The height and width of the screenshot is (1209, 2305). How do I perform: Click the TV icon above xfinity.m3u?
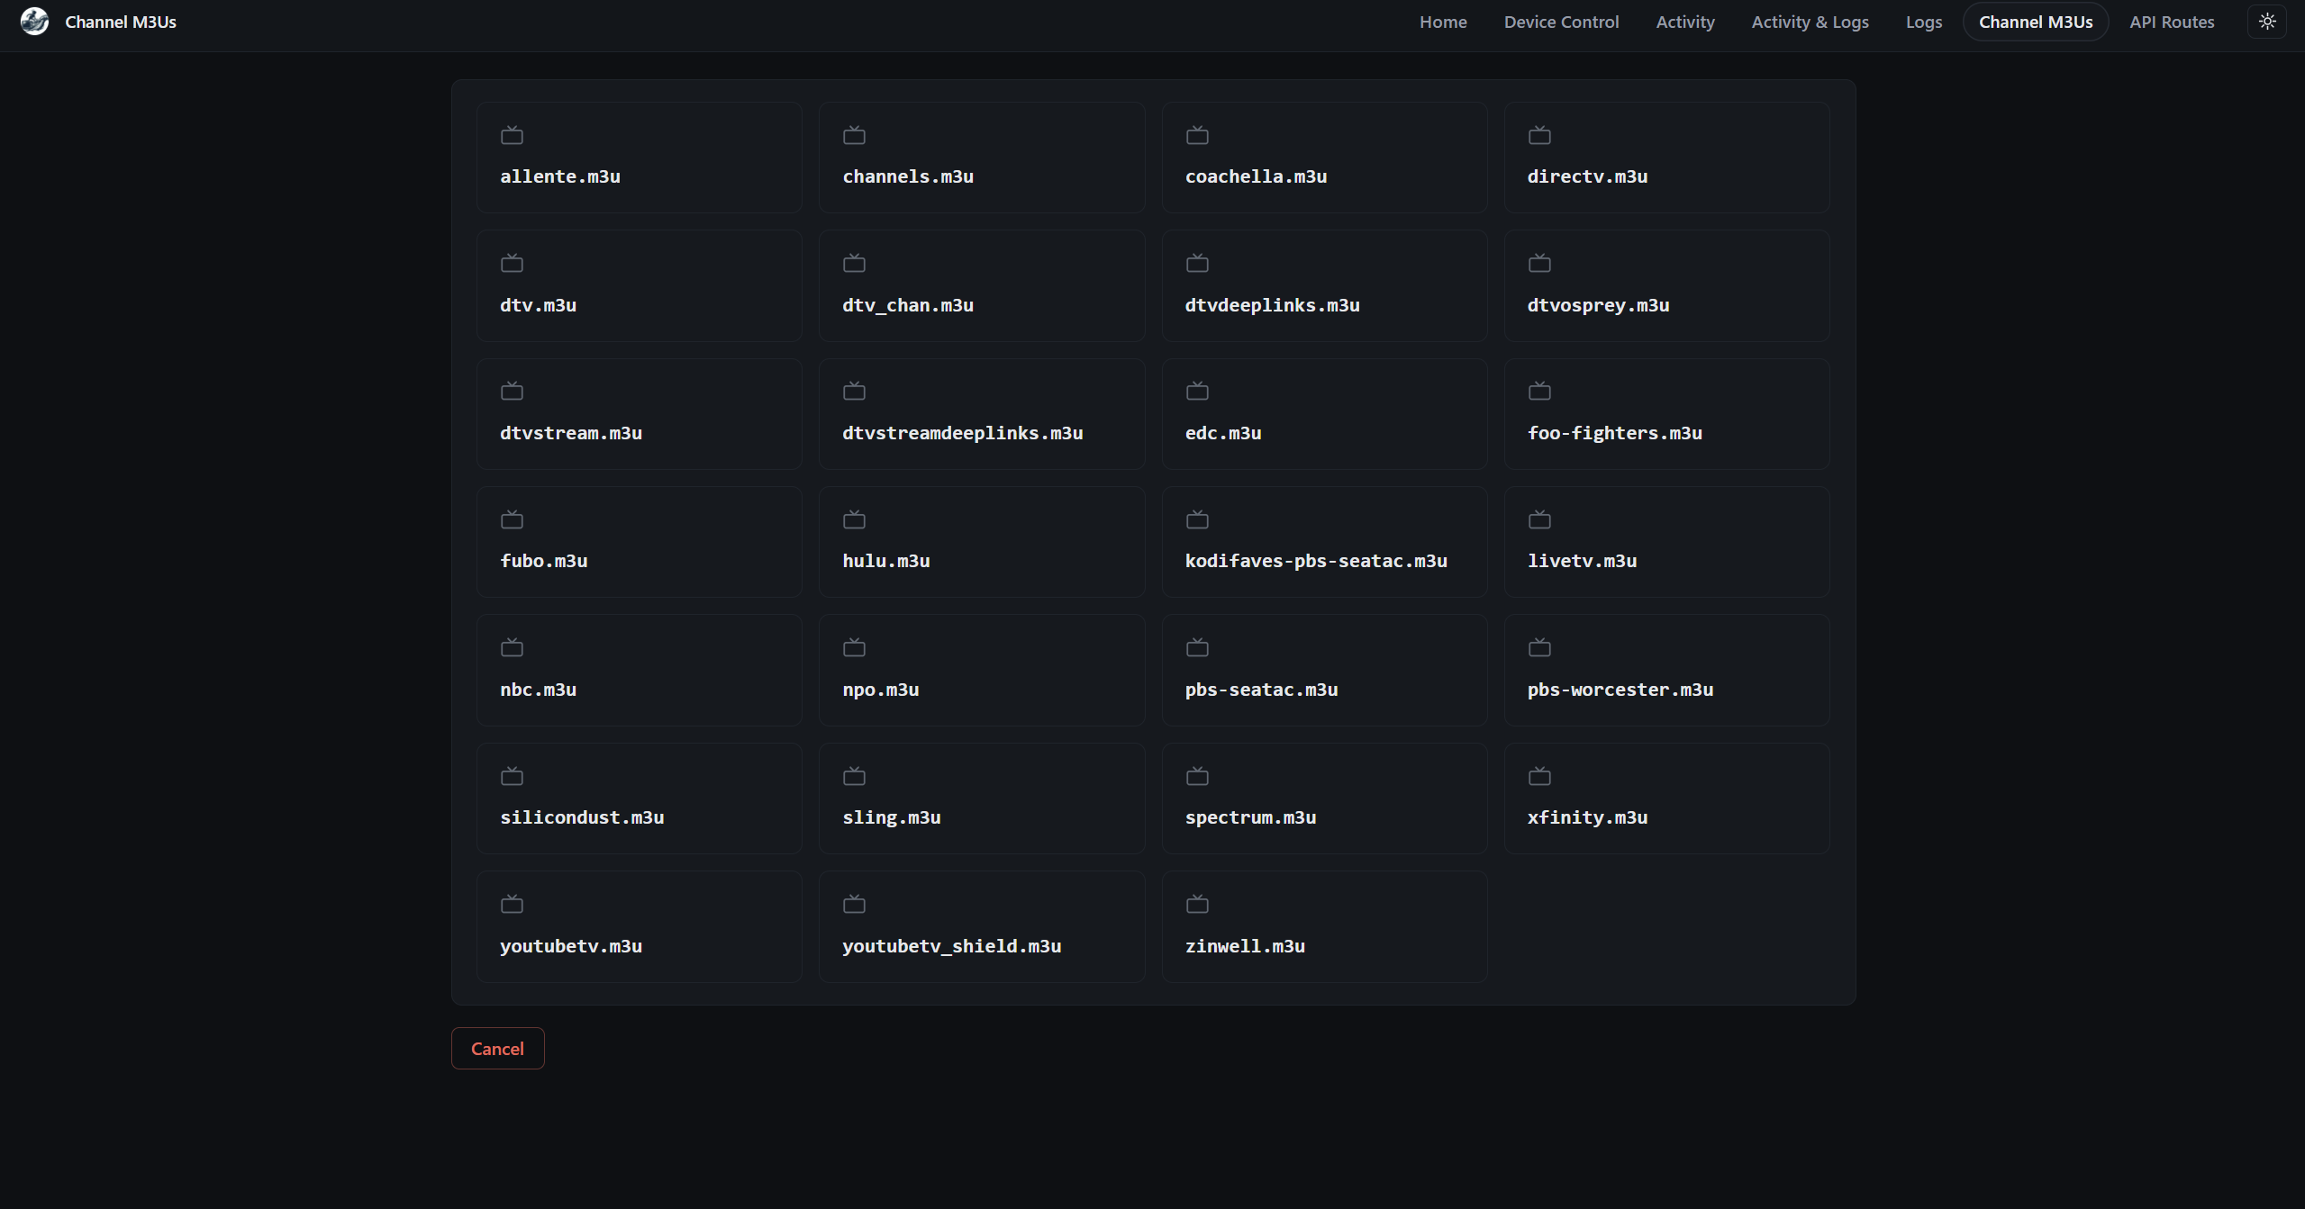(x=1539, y=776)
